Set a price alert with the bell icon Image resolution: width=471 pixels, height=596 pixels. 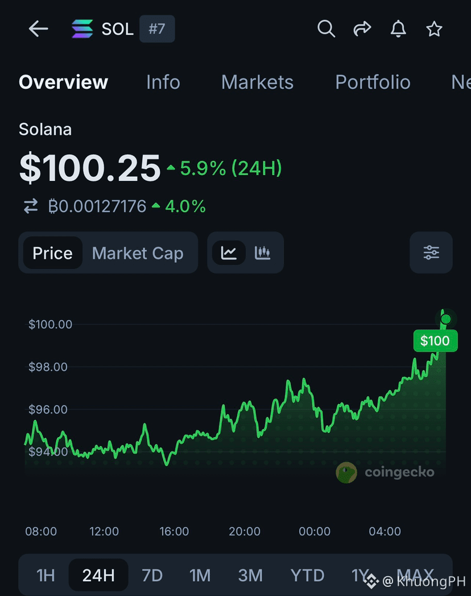tap(398, 29)
